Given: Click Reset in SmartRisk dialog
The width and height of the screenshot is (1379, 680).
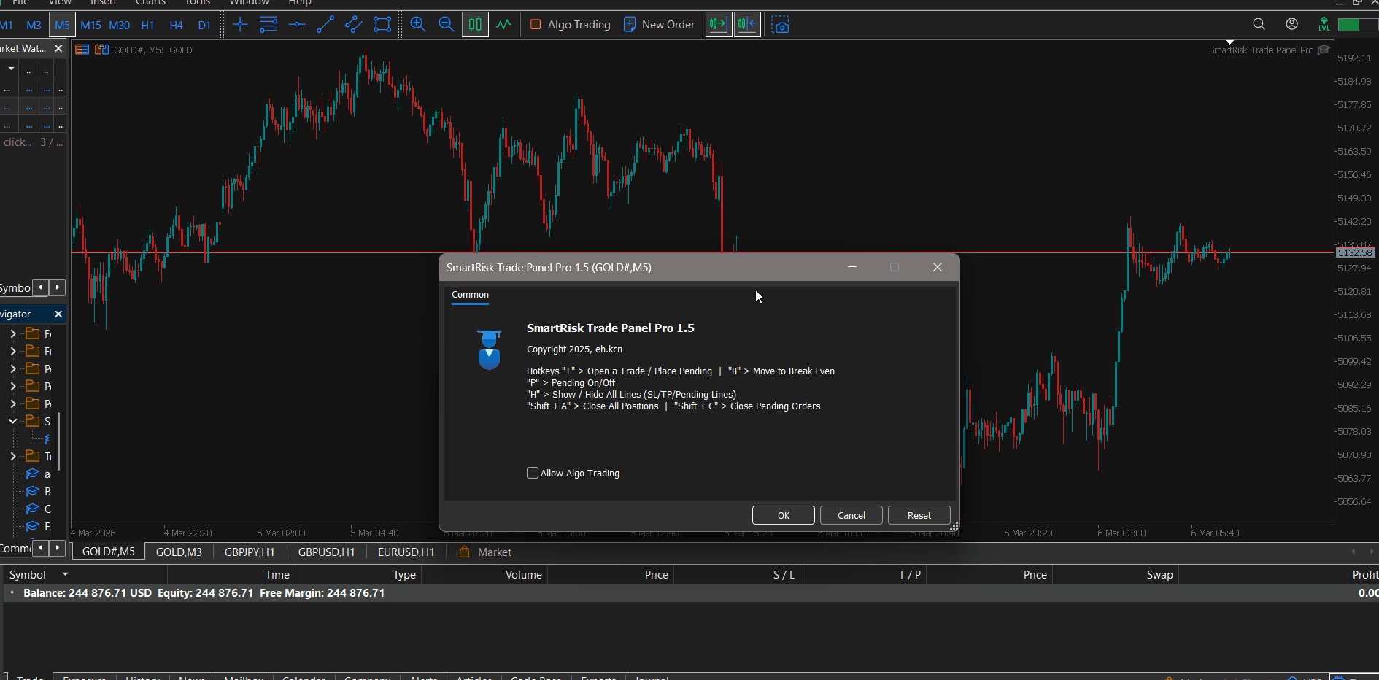Looking at the screenshot, I should (x=919, y=515).
